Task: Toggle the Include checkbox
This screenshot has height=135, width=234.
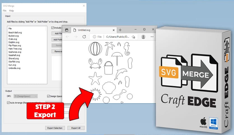Action: pyautogui.click(x=53, y=28)
